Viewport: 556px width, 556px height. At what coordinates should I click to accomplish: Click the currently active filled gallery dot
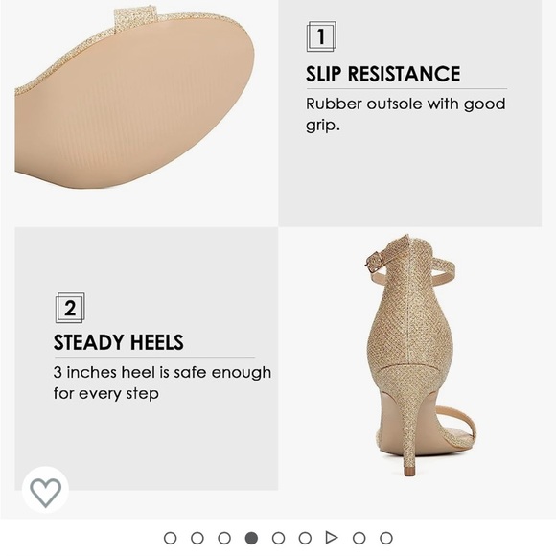pyautogui.click(x=251, y=538)
